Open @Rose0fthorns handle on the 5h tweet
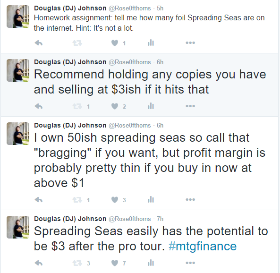The height and width of the screenshot is (273, 280). pos(130,9)
